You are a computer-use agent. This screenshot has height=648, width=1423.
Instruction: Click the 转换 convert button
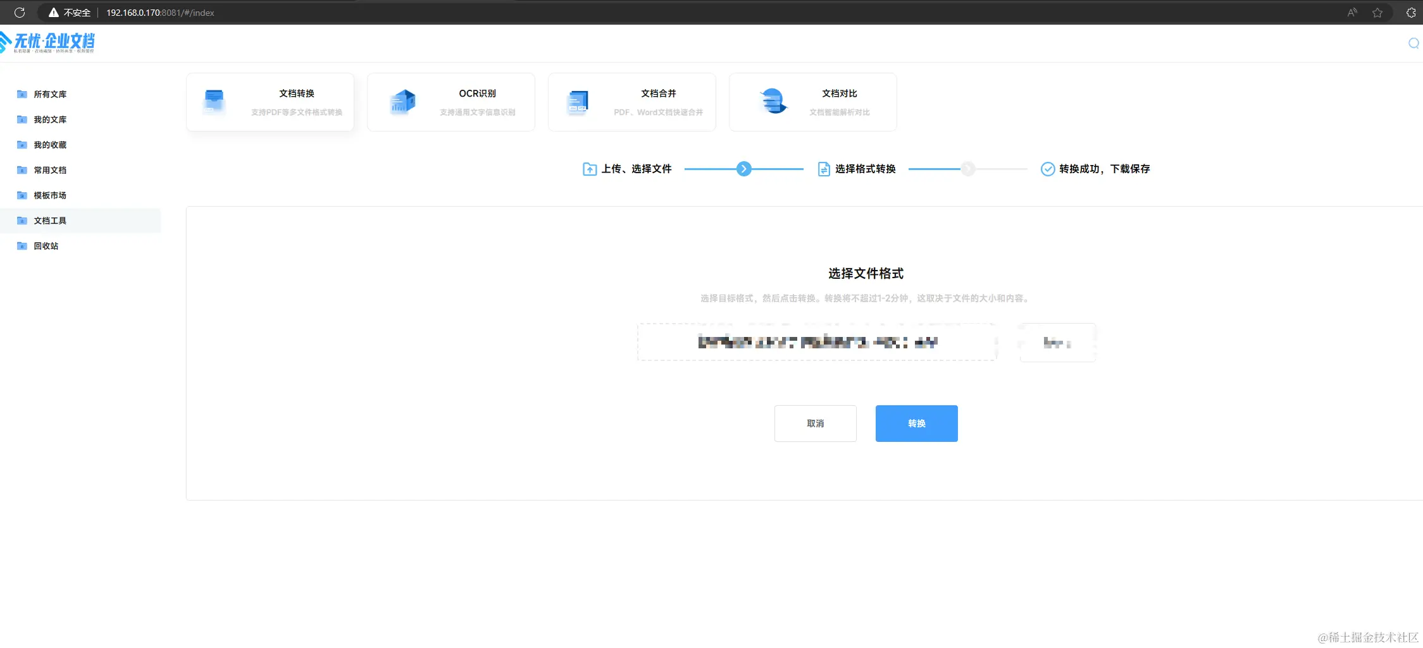click(x=916, y=423)
